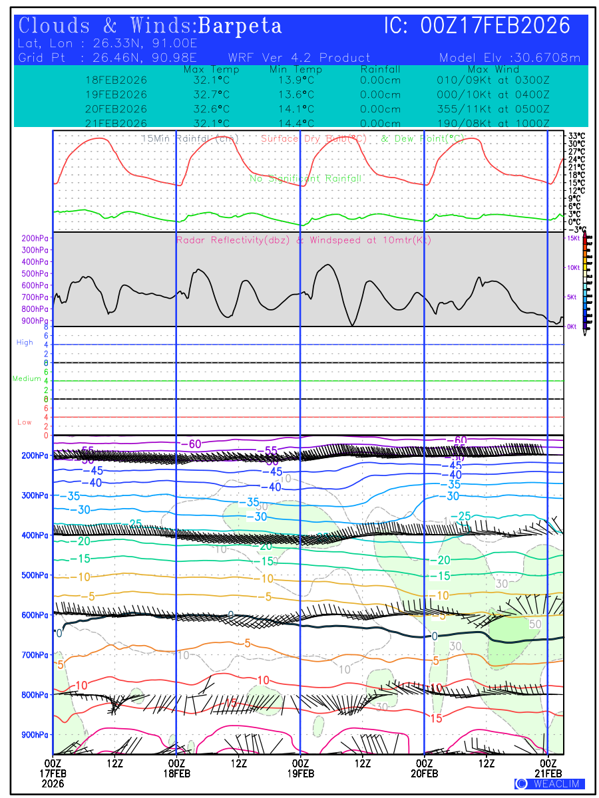Click the 00Z 21FEB time axis label
599x798 pixels.
click(x=548, y=768)
